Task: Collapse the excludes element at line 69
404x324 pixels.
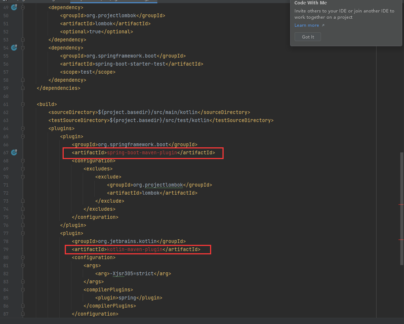Action: point(23,169)
